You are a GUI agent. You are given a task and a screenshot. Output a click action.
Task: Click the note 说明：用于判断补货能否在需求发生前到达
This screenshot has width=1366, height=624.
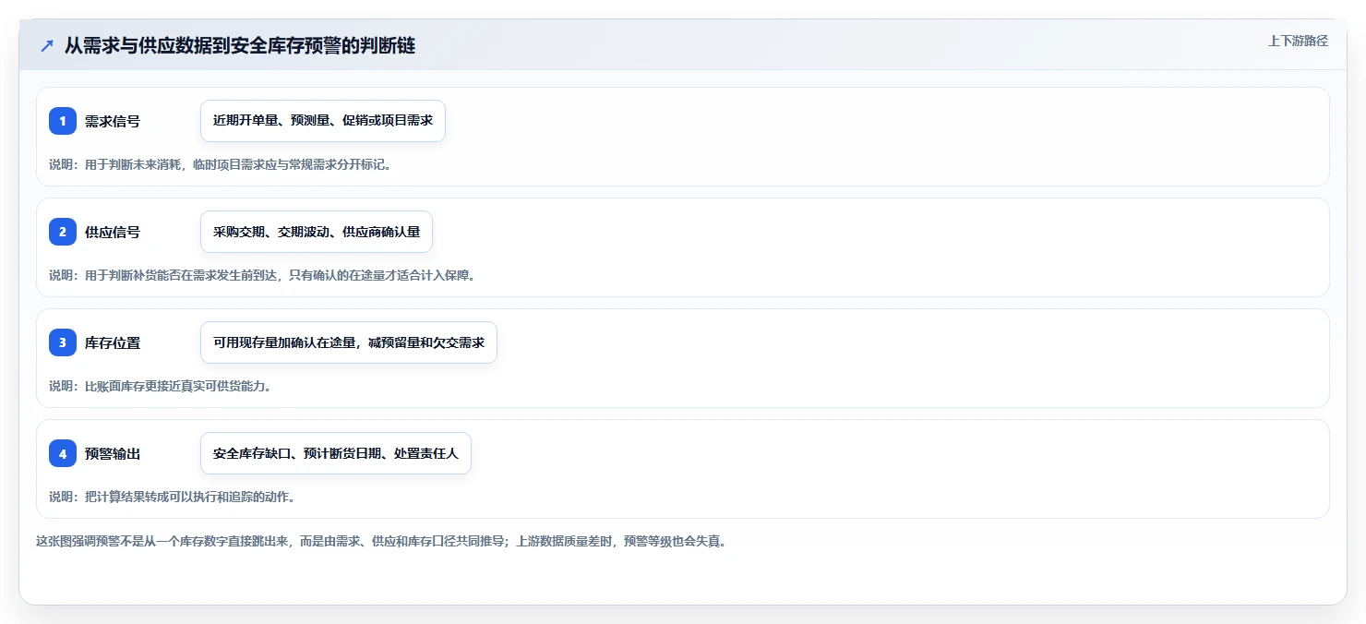262,275
